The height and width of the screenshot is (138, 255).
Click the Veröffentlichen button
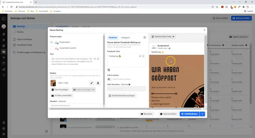tap(189, 114)
